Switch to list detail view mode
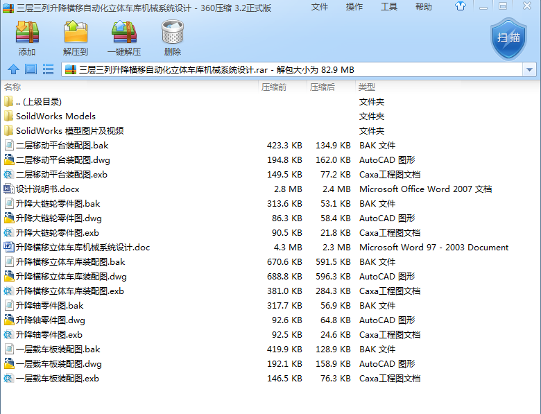541x414 pixels. pos(48,69)
